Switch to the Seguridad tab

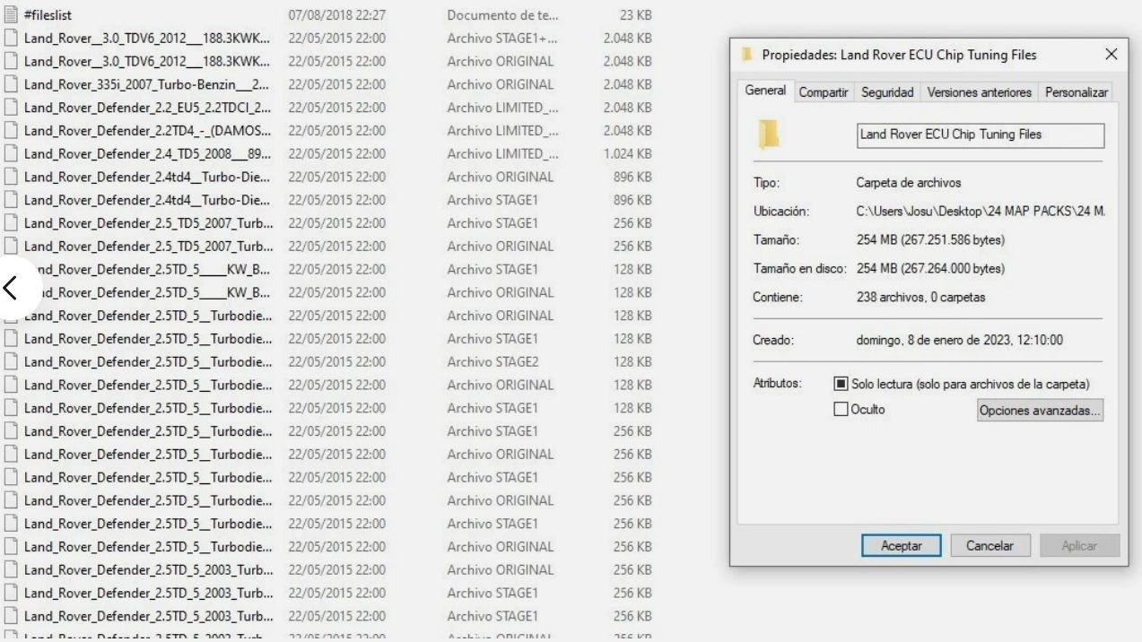(886, 91)
